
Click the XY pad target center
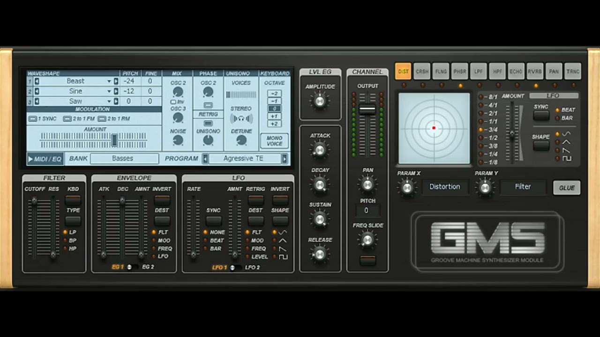coord(434,128)
